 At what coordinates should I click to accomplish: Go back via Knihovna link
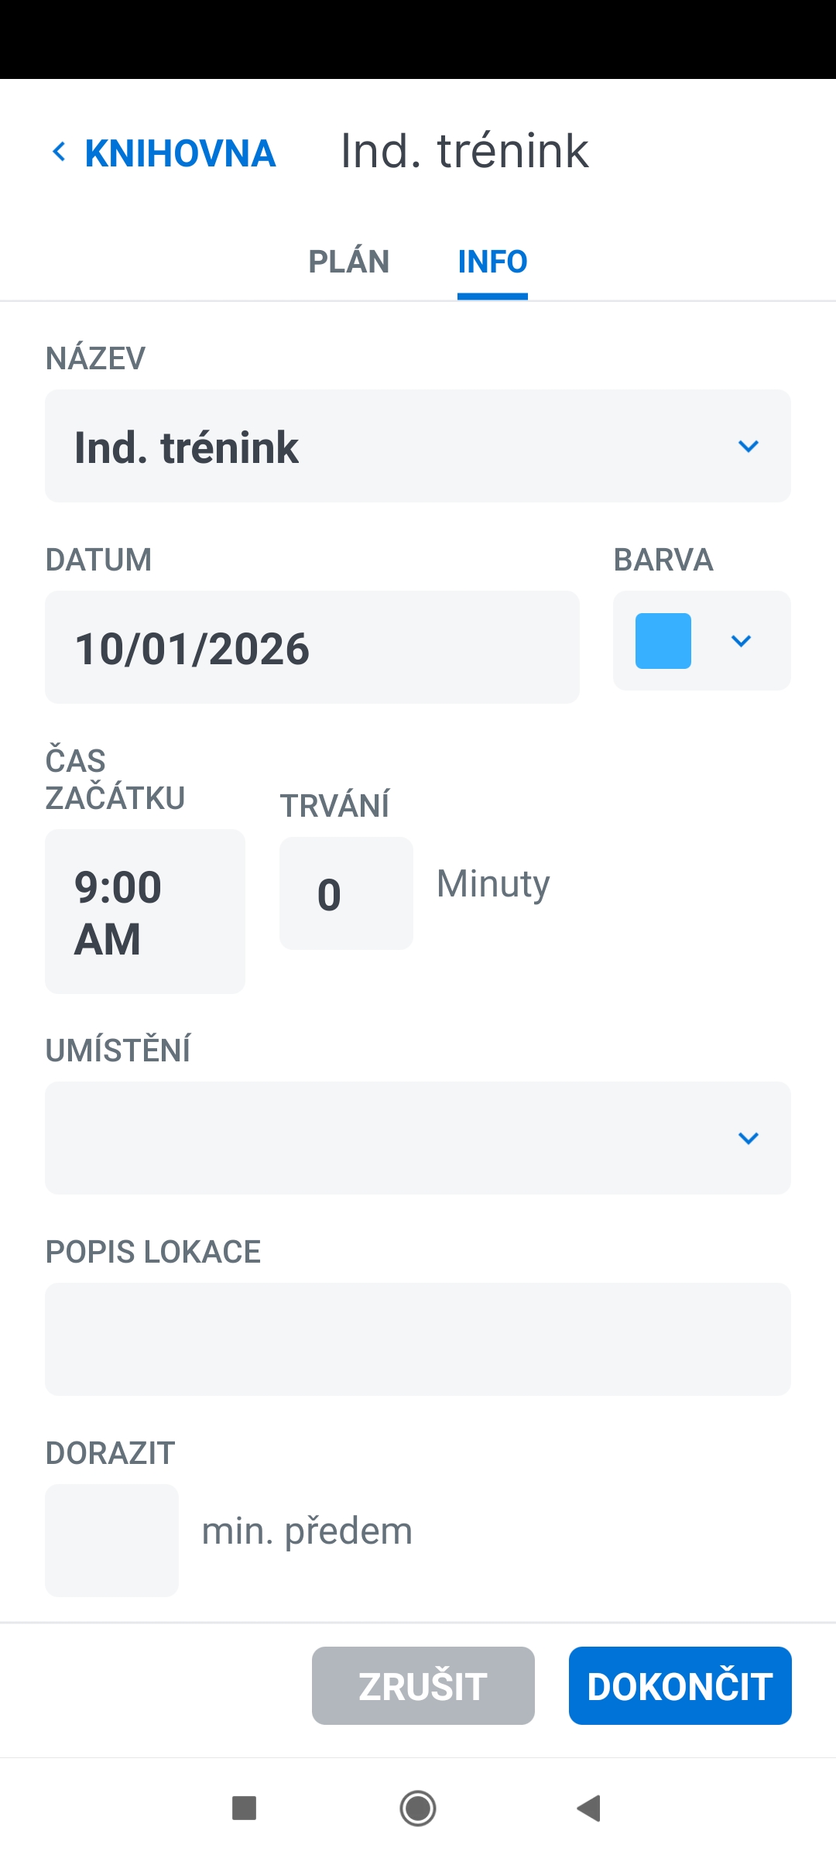180,153
